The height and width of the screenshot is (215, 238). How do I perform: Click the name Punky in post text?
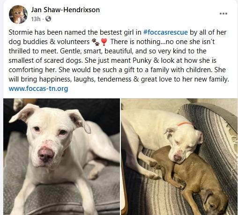point(142,60)
